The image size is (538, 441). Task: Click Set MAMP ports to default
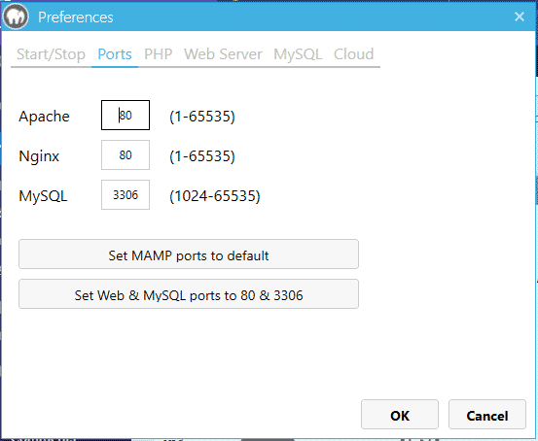pyautogui.click(x=189, y=254)
